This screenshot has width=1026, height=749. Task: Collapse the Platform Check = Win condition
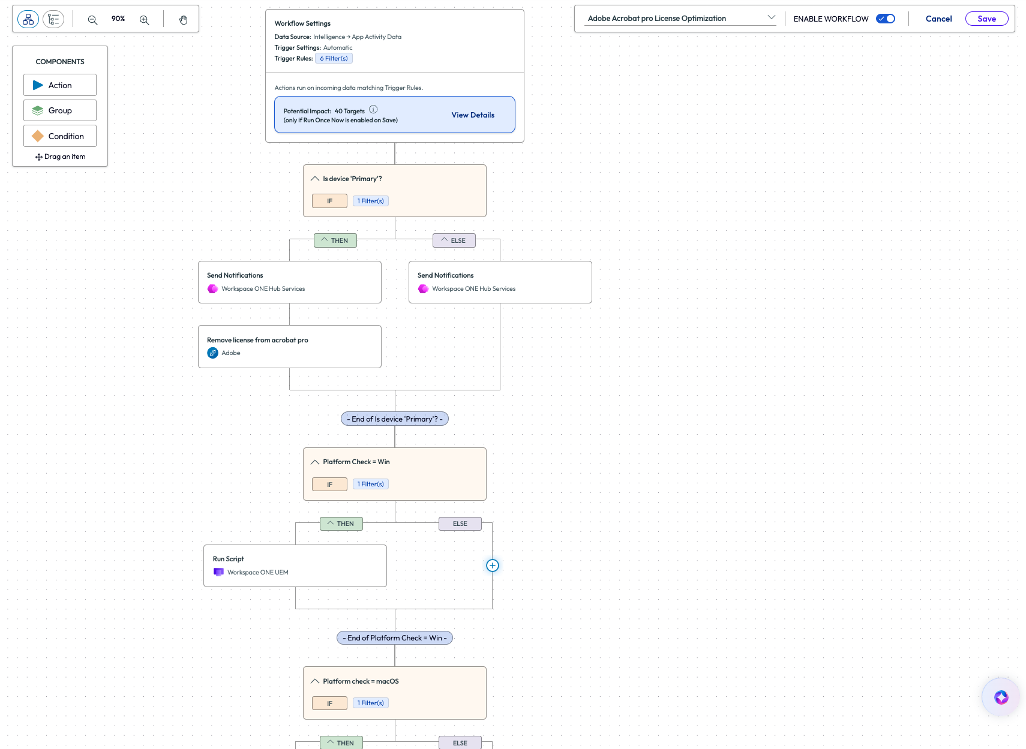tap(315, 462)
